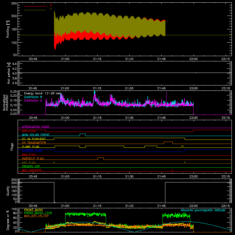The image size is (235, 235).
Task: Click the orange MAX_DET_VS_TOT legend label
Action: pos(36,216)
